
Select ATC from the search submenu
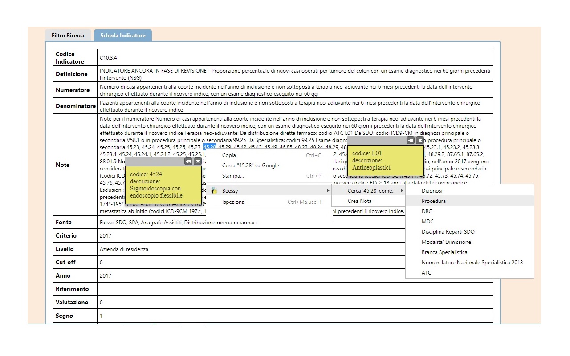pyautogui.click(x=470, y=273)
